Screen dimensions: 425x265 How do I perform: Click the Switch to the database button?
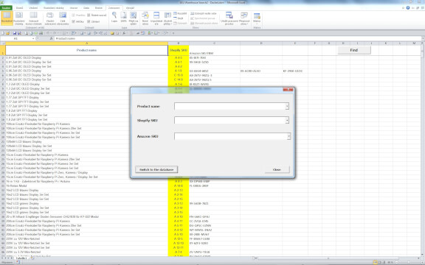click(156, 169)
